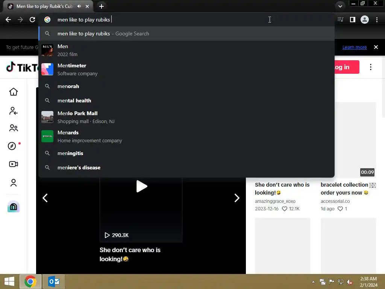Go to the TikTok Home (For You) sidebar icon
Viewport: 385px width, 289px height.
tap(13, 92)
